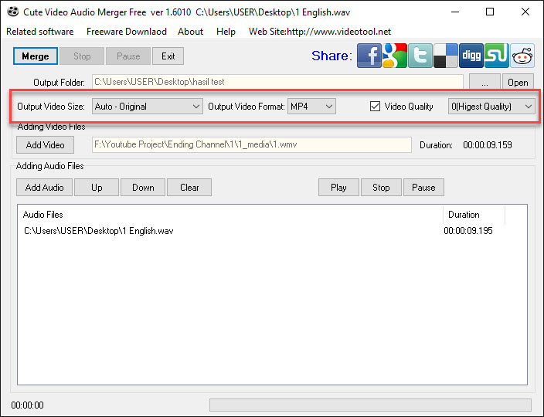Share via the Digg icon
544x417 pixels.
tap(471, 56)
